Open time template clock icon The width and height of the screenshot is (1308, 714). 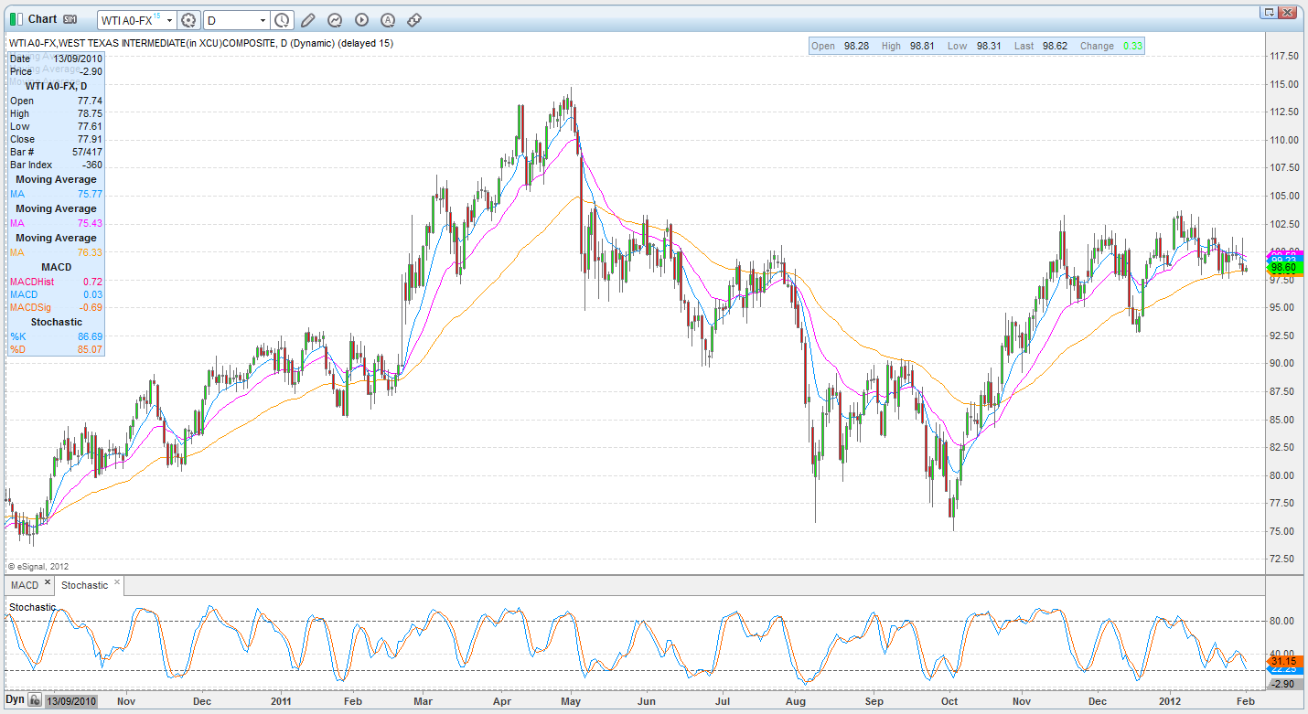click(283, 19)
